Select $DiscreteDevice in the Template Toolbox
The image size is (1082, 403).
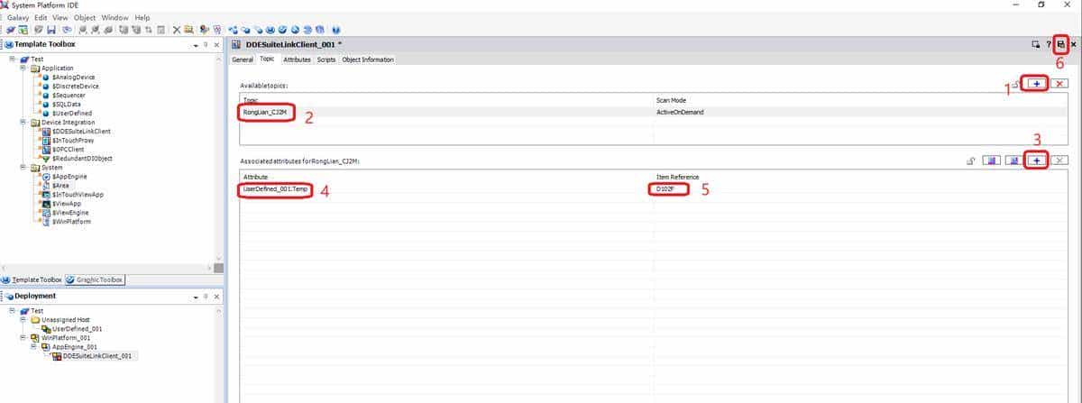tap(75, 87)
